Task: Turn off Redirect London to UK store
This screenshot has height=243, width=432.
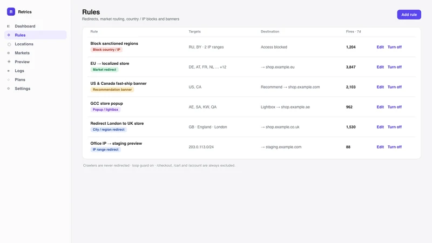Action: pyautogui.click(x=395, y=127)
